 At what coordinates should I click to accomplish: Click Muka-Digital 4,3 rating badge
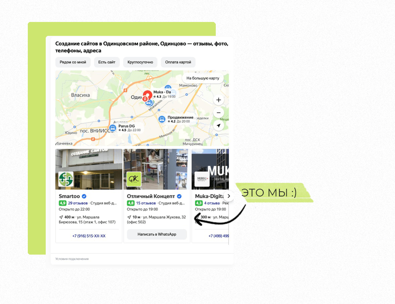tap(199, 203)
